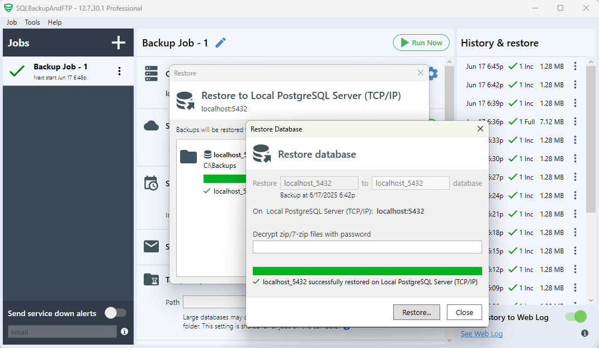Viewport: 599px width, 348px height.
Task: Click the Restore... button
Action: (417, 312)
